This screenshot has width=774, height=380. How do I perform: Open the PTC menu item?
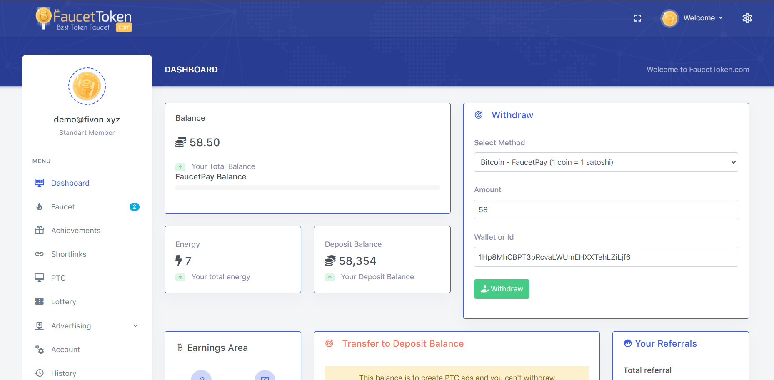click(58, 278)
